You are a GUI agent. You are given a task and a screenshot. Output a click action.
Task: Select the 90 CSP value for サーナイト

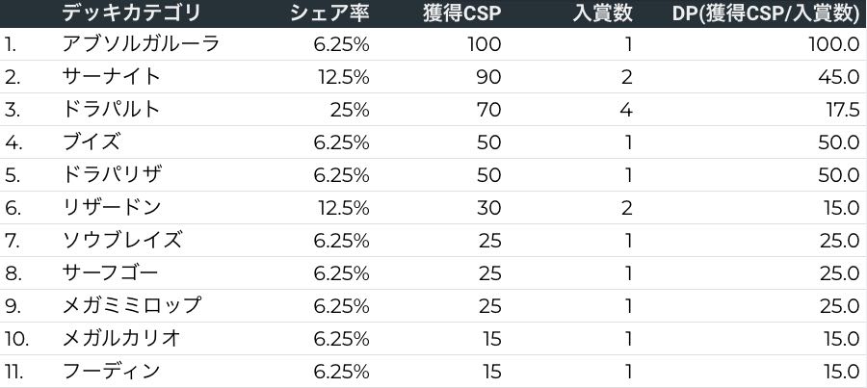pos(488,77)
